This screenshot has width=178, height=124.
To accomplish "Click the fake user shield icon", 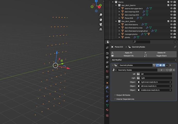I will (167, 70).
